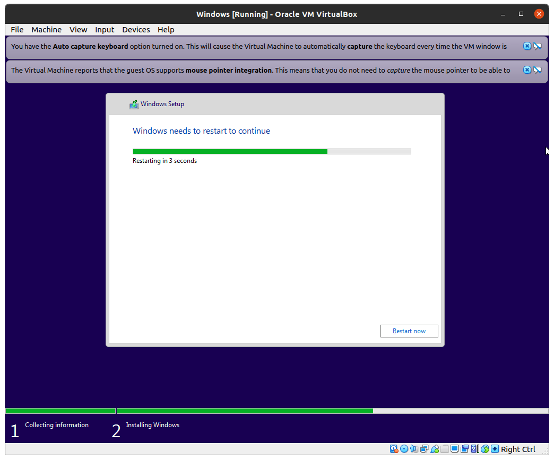Minimize the VirtualBox window
This screenshot has width=554, height=460.
pyautogui.click(x=503, y=14)
